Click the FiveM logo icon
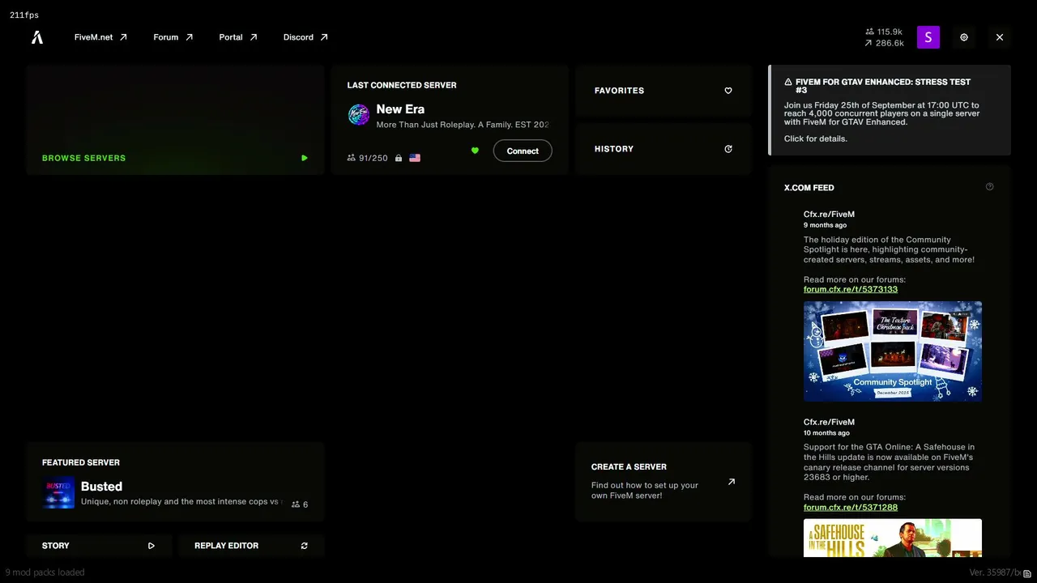This screenshot has height=583, width=1037. click(x=37, y=37)
